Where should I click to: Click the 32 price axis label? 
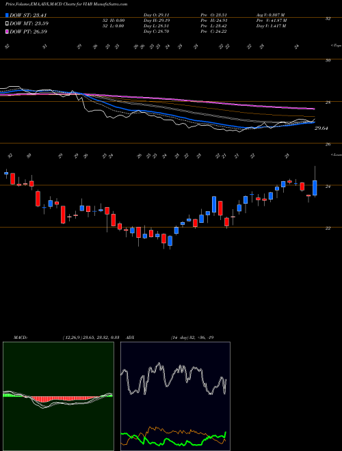tap(328, 18)
